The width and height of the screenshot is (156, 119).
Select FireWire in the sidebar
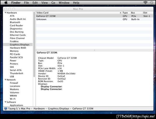pos(14,41)
